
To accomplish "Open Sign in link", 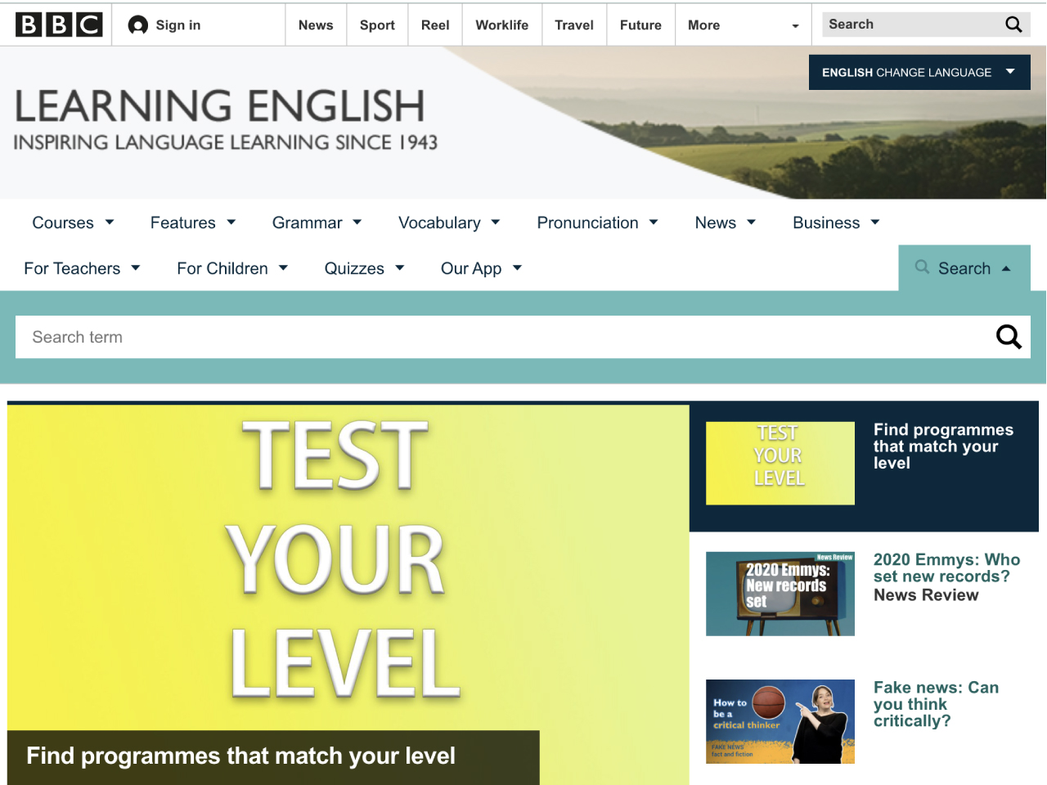I will pyautogui.click(x=177, y=25).
